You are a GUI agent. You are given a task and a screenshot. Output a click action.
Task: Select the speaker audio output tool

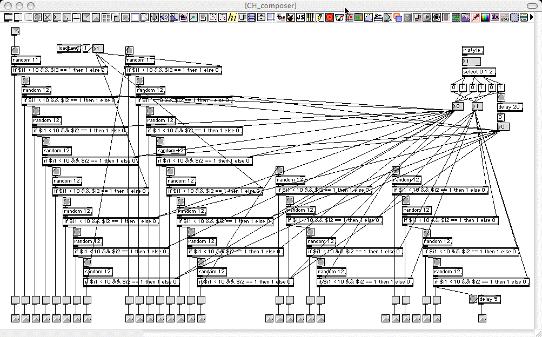point(164,17)
